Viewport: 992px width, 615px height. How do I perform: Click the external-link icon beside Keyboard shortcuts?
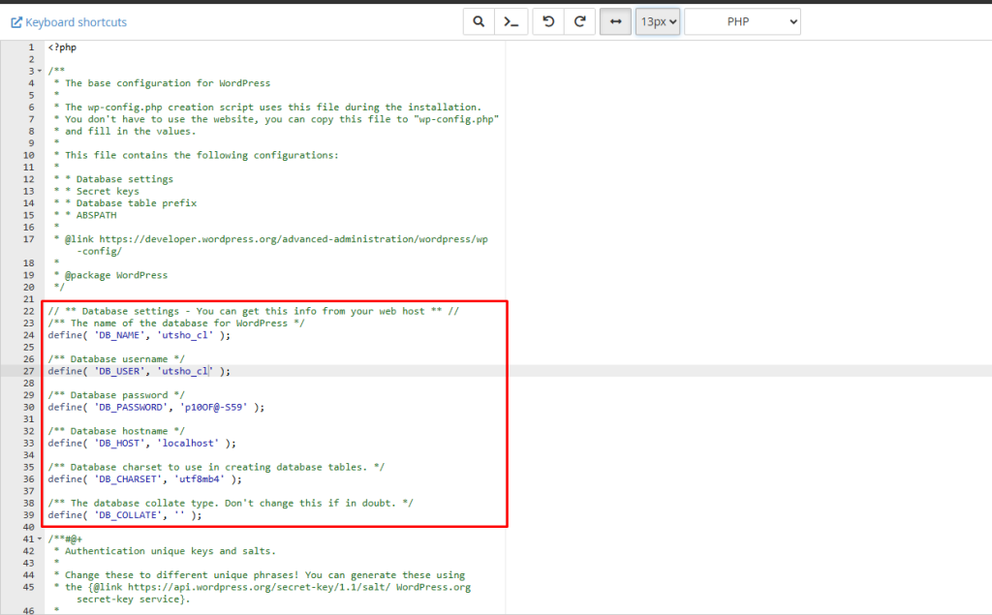[16, 23]
